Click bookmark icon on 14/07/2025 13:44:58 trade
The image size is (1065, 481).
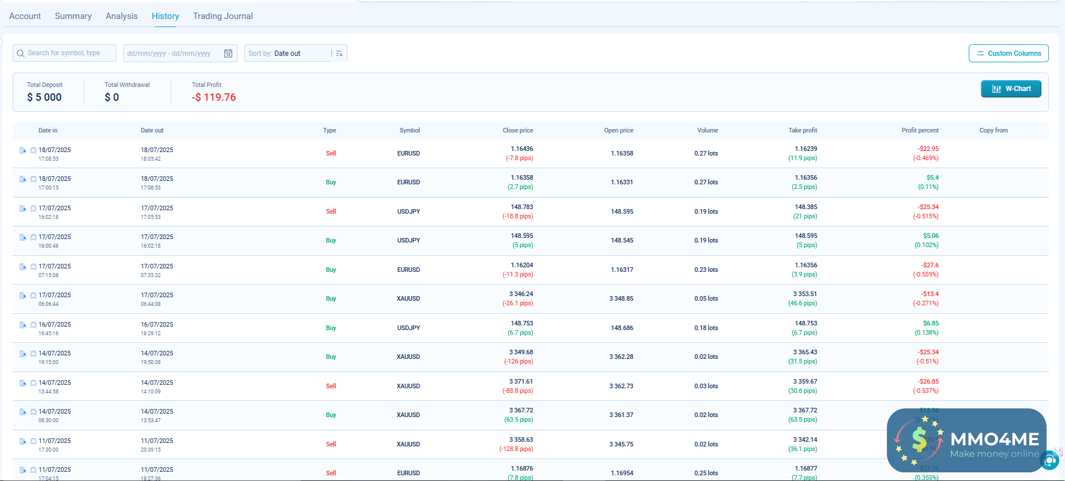click(x=33, y=383)
